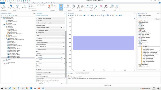Click the Add to Global Materials icon
Viewport: 161px width, 90px height.
coord(138,15)
